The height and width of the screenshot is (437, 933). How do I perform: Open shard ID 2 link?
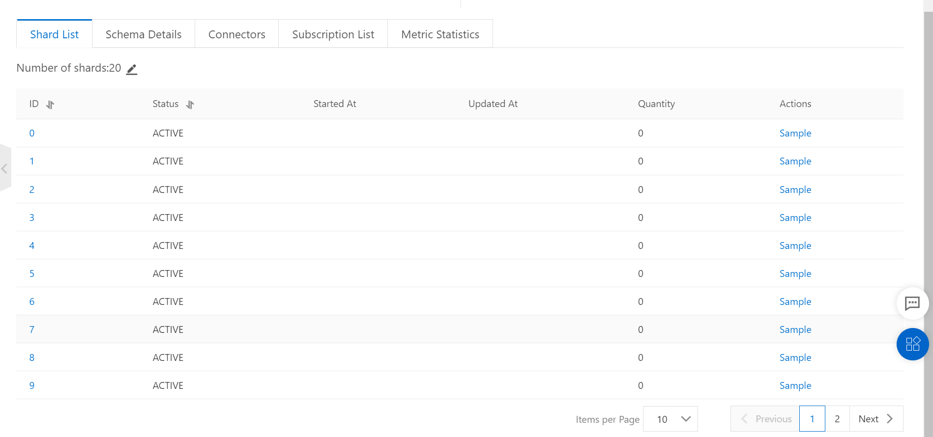(x=32, y=190)
